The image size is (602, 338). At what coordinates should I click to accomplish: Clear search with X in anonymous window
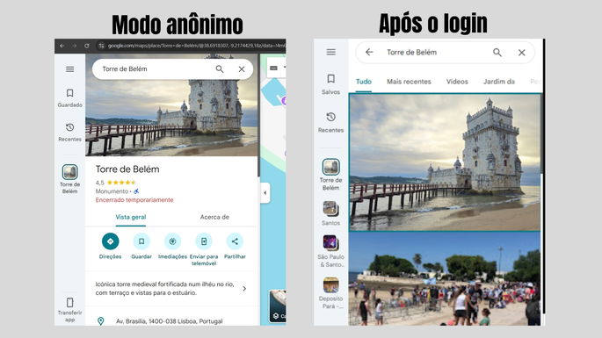pos(242,69)
